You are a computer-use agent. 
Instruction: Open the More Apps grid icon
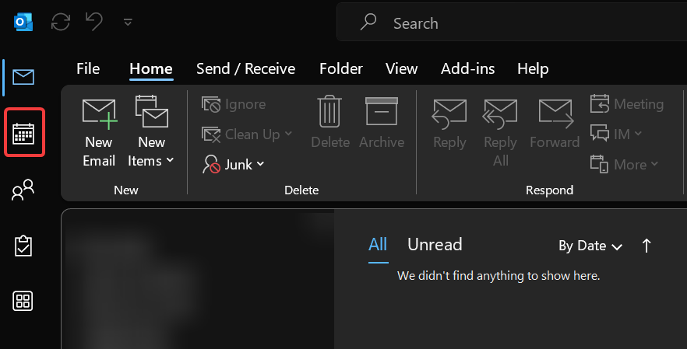23,302
